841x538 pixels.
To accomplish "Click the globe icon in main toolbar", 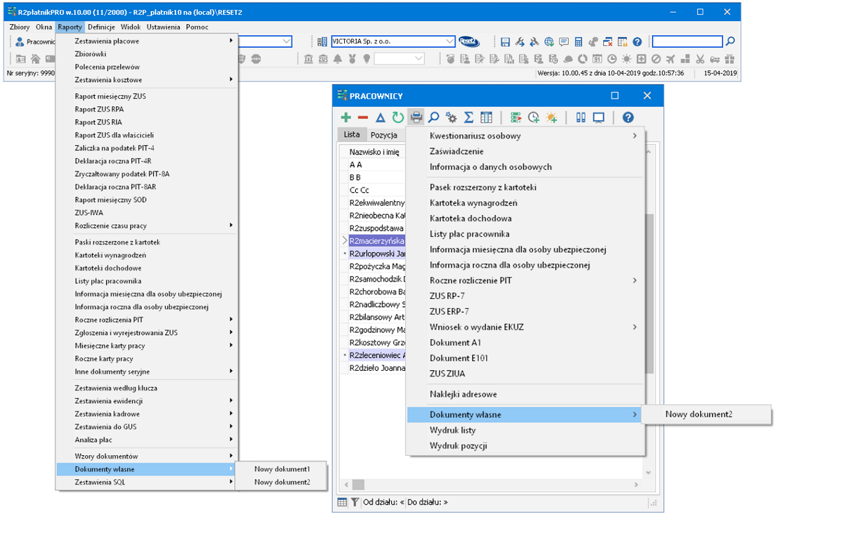I will 549,42.
